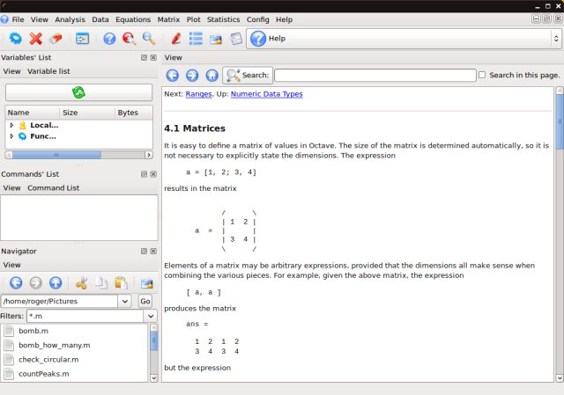Image resolution: width=564 pixels, height=395 pixels.
Task: Click the scissors cut icon in Navigator
Action: [x=82, y=283]
